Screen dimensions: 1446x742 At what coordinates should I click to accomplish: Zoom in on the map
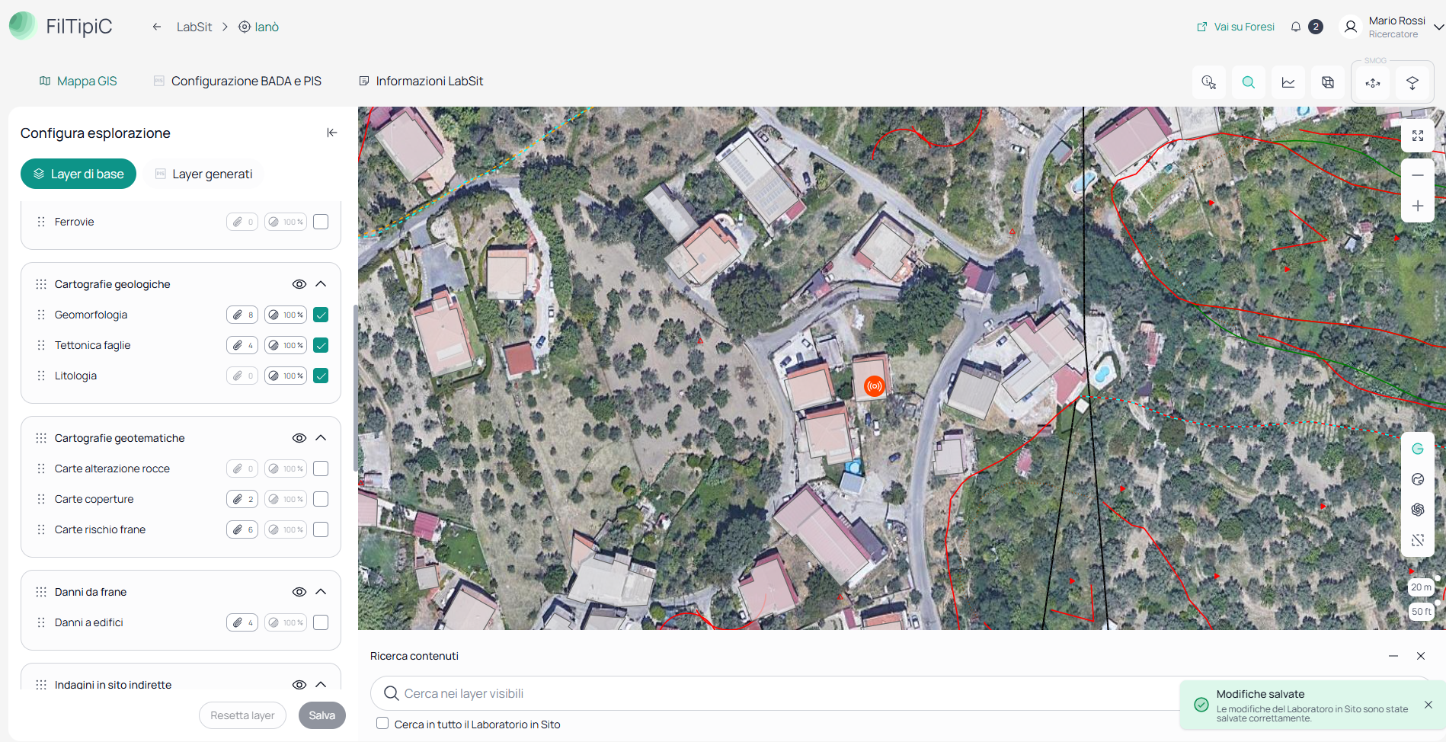click(1418, 206)
